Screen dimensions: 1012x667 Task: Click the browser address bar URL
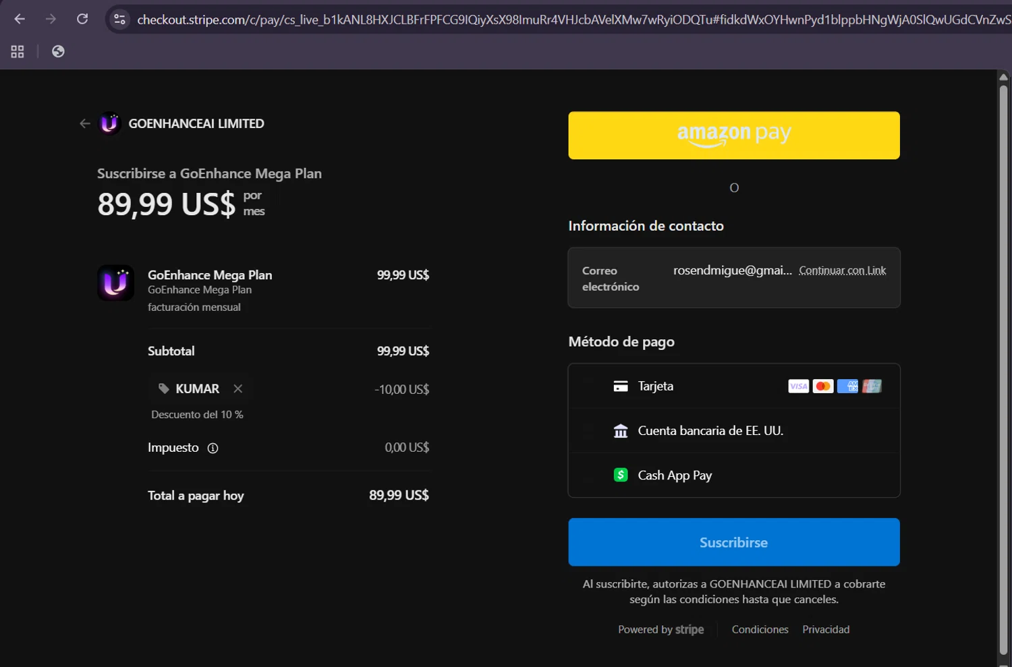click(x=573, y=20)
